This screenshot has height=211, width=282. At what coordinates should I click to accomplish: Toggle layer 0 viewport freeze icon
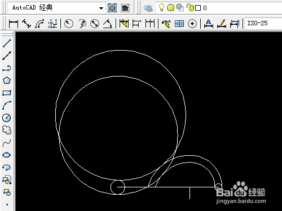pyautogui.click(x=180, y=7)
